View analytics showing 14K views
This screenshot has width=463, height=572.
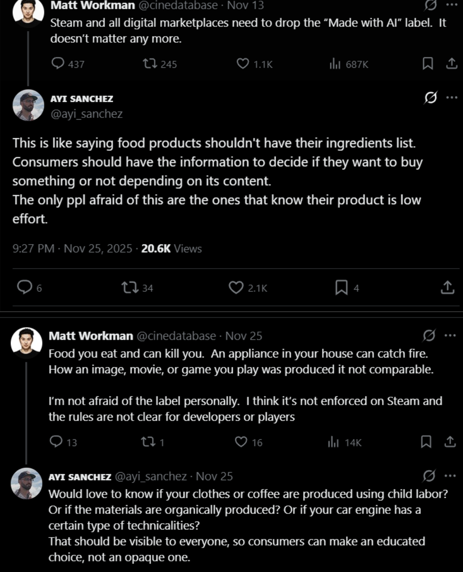click(x=333, y=442)
